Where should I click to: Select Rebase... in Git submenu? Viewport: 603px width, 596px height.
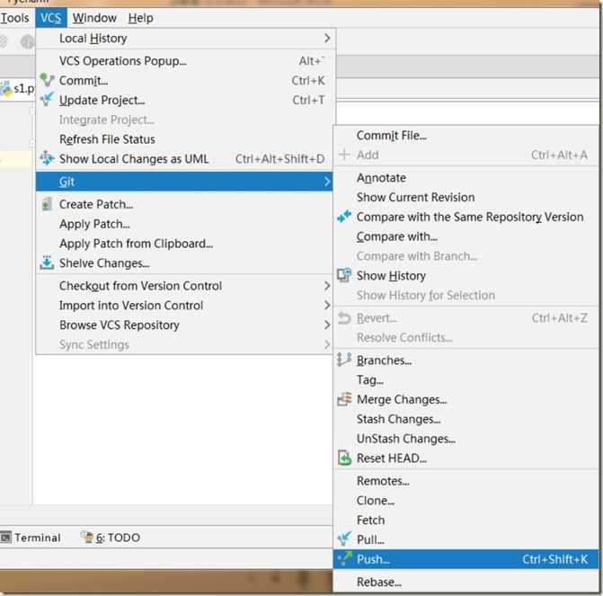[466, 582]
